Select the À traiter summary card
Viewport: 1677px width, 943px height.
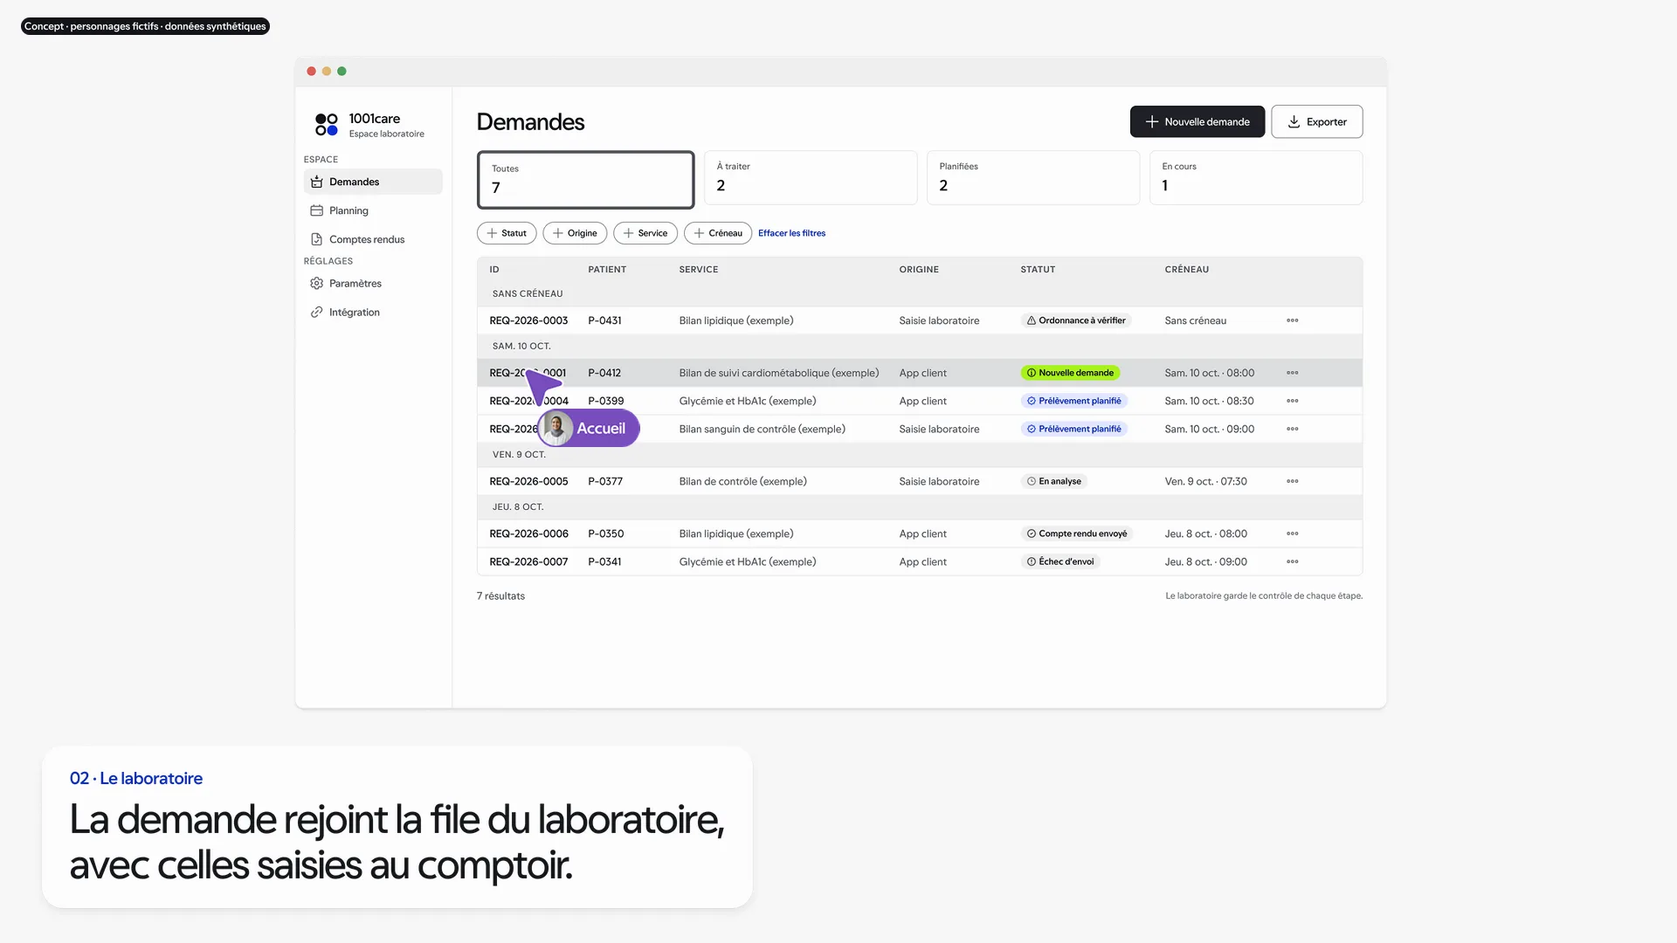[811, 177]
